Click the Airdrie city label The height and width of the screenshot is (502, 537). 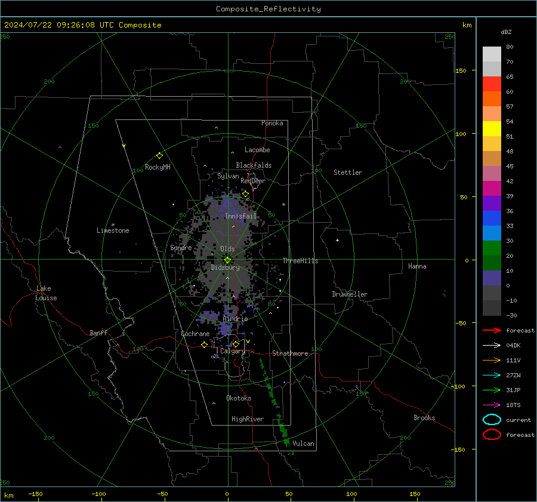(235, 319)
